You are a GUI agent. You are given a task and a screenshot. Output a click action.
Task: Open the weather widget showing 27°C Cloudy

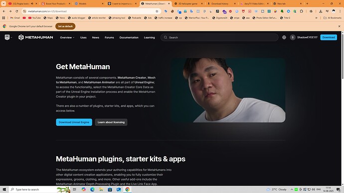(x=276, y=190)
